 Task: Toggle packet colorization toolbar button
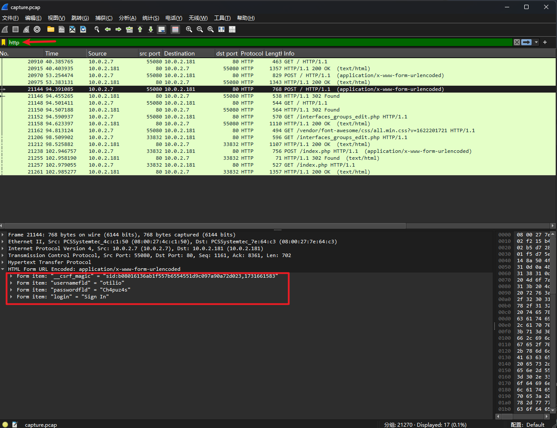175,29
